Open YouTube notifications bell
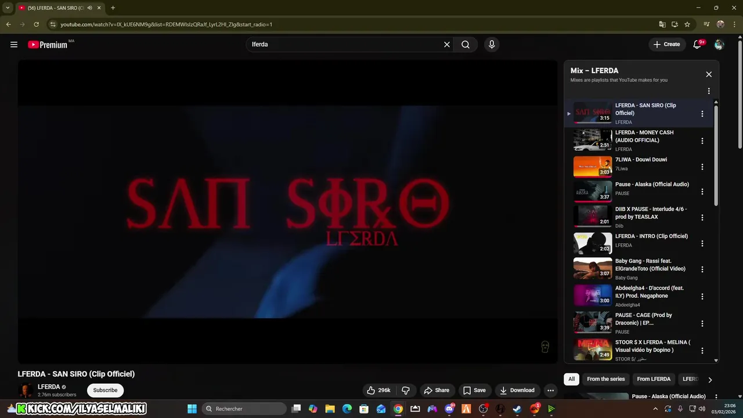The height and width of the screenshot is (418, 743). (x=697, y=44)
